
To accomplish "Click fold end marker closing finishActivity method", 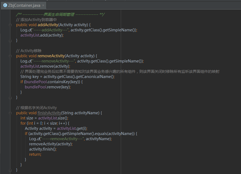I will point(10,170).
